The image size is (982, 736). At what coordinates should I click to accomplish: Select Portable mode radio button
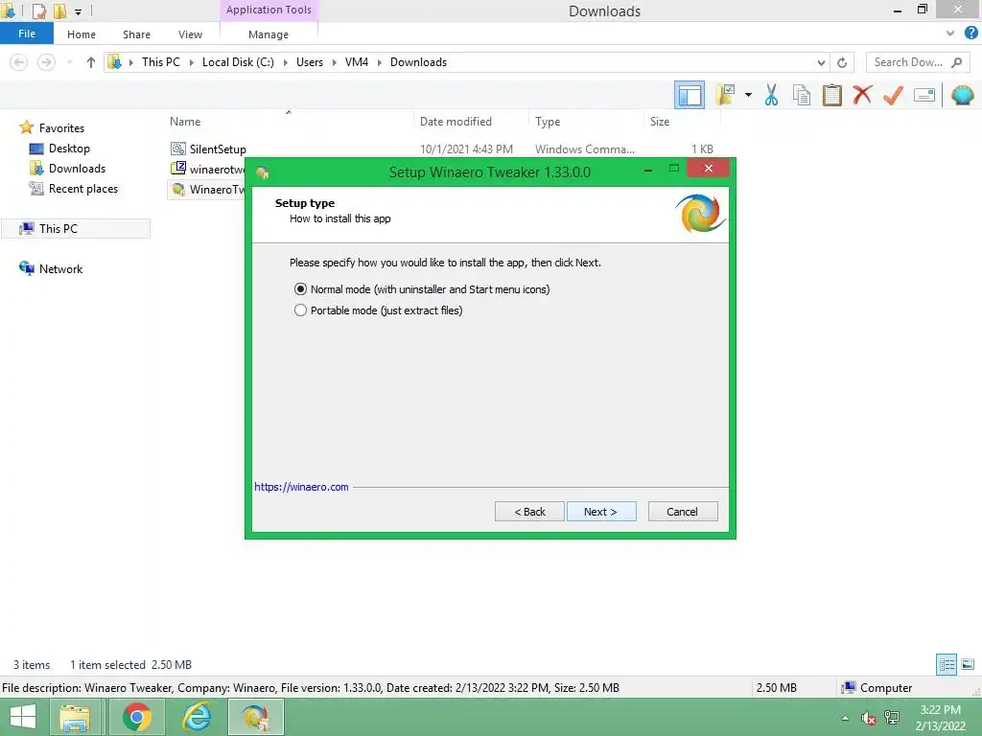pyautogui.click(x=300, y=310)
